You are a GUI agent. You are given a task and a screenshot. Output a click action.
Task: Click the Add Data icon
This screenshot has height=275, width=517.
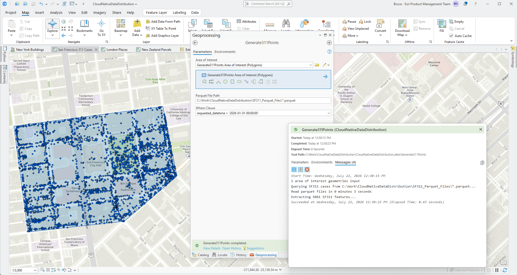point(137,24)
